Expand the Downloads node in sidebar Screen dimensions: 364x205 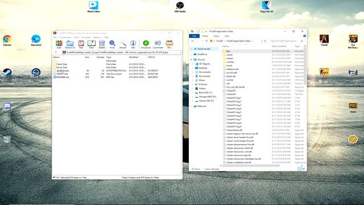pos(193,76)
